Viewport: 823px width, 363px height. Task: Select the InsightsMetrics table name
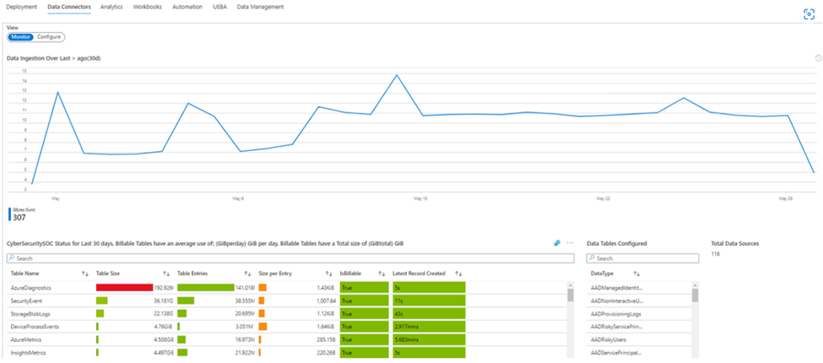click(x=28, y=352)
